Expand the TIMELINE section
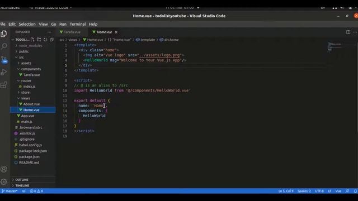This screenshot has height=201, width=358. pos(22,185)
